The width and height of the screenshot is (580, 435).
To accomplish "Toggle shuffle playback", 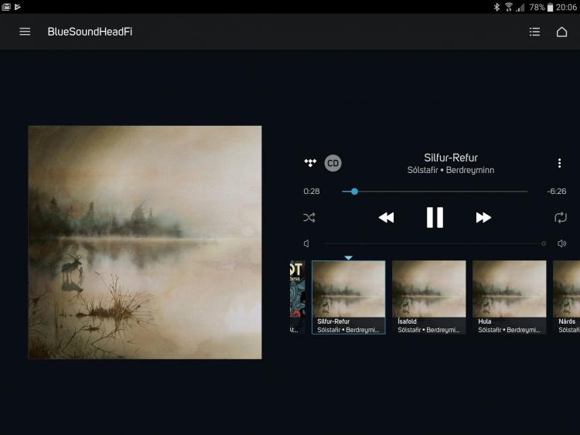I will click(x=309, y=217).
